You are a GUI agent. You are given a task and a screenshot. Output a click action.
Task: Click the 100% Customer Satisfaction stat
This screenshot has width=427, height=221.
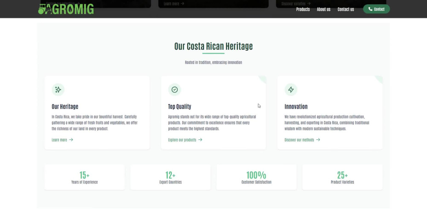pyautogui.click(x=256, y=177)
